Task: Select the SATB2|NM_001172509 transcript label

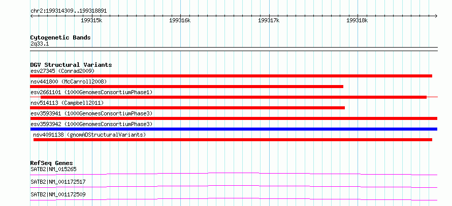Action: pos(58,195)
